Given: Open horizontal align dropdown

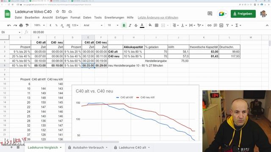Looking at the screenshot, I should 175,25.
